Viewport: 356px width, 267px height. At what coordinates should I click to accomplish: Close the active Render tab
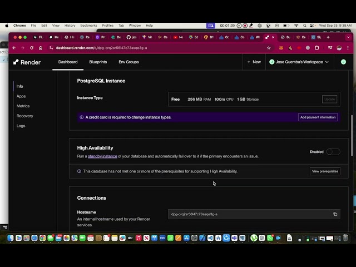273,37
